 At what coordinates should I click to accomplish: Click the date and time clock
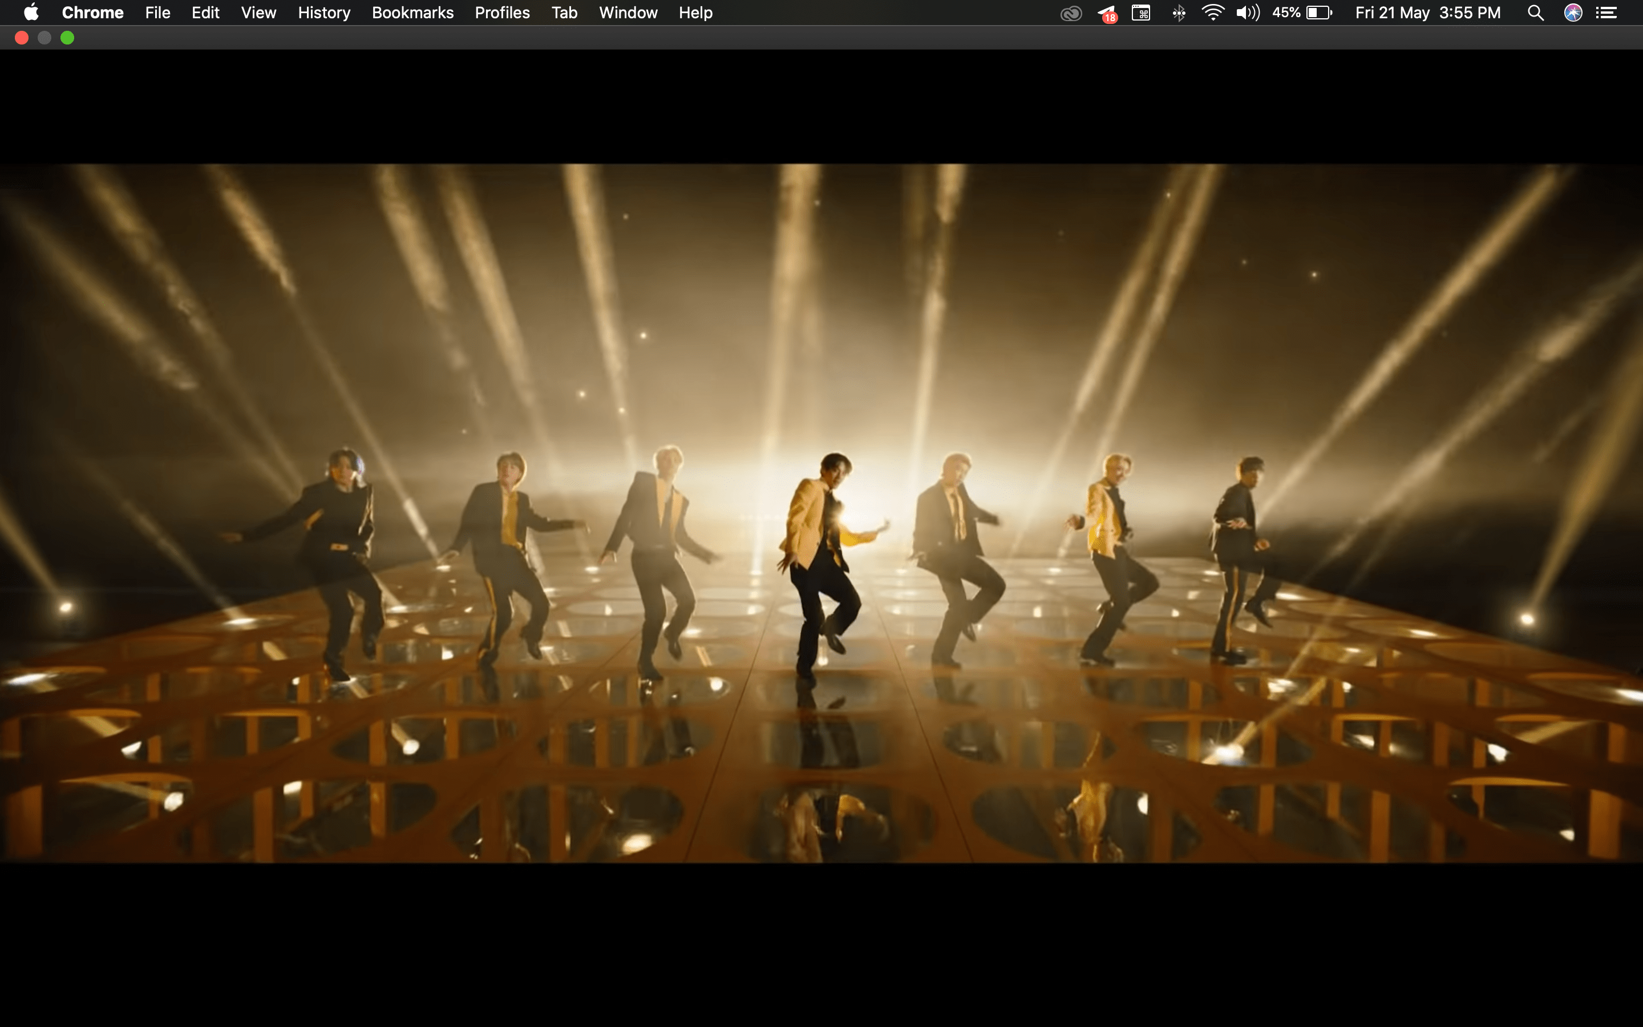click(1427, 13)
